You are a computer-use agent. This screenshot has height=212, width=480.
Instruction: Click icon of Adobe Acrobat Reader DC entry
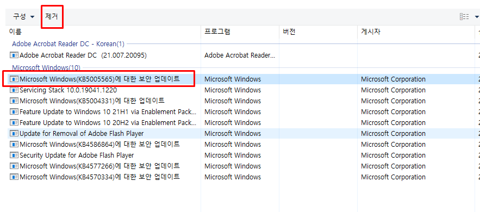(14, 55)
